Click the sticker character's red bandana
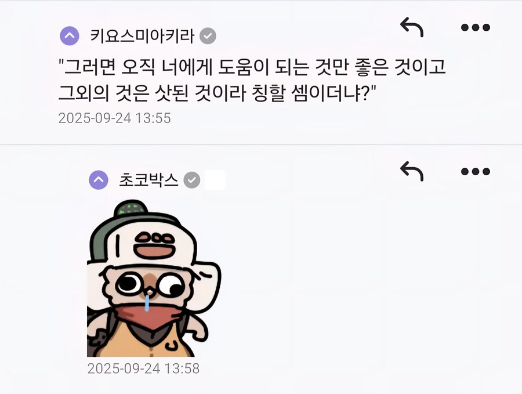The height and width of the screenshot is (394, 522). (151, 317)
